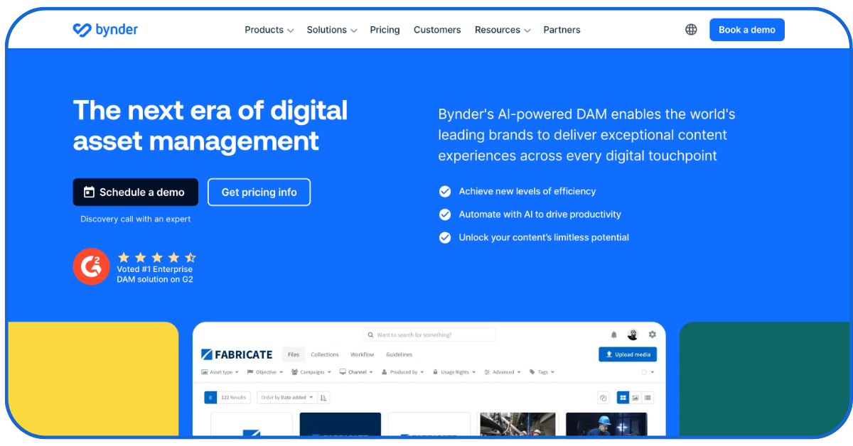Select the grid view icon

click(x=624, y=397)
